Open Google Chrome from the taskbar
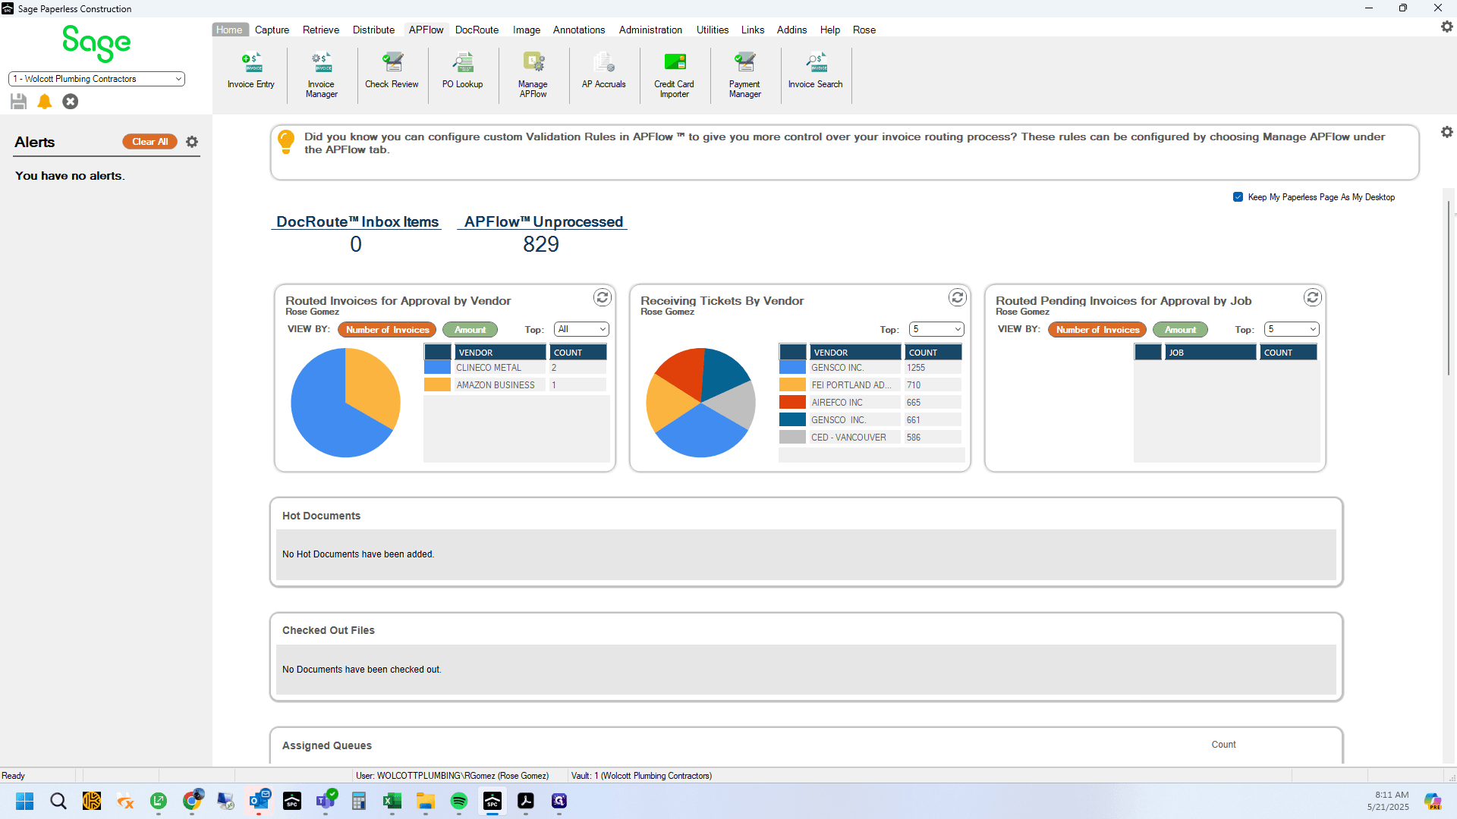Image resolution: width=1457 pixels, height=819 pixels. (192, 802)
